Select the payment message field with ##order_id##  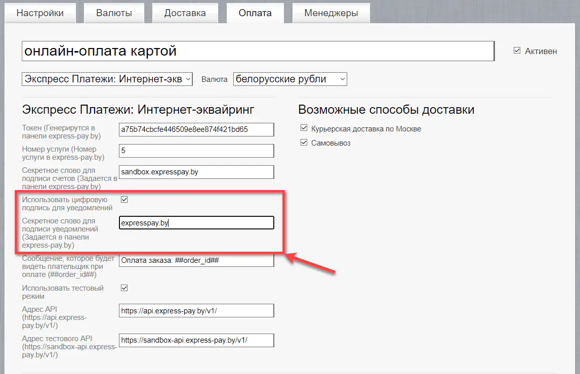(x=196, y=261)
